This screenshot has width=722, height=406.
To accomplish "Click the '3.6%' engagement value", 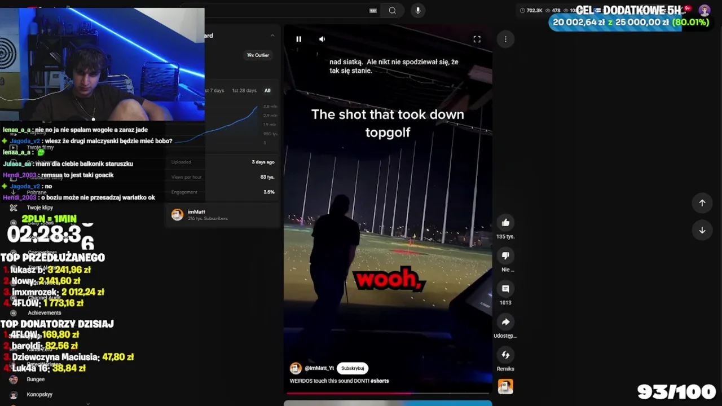I will click(269, 192).
